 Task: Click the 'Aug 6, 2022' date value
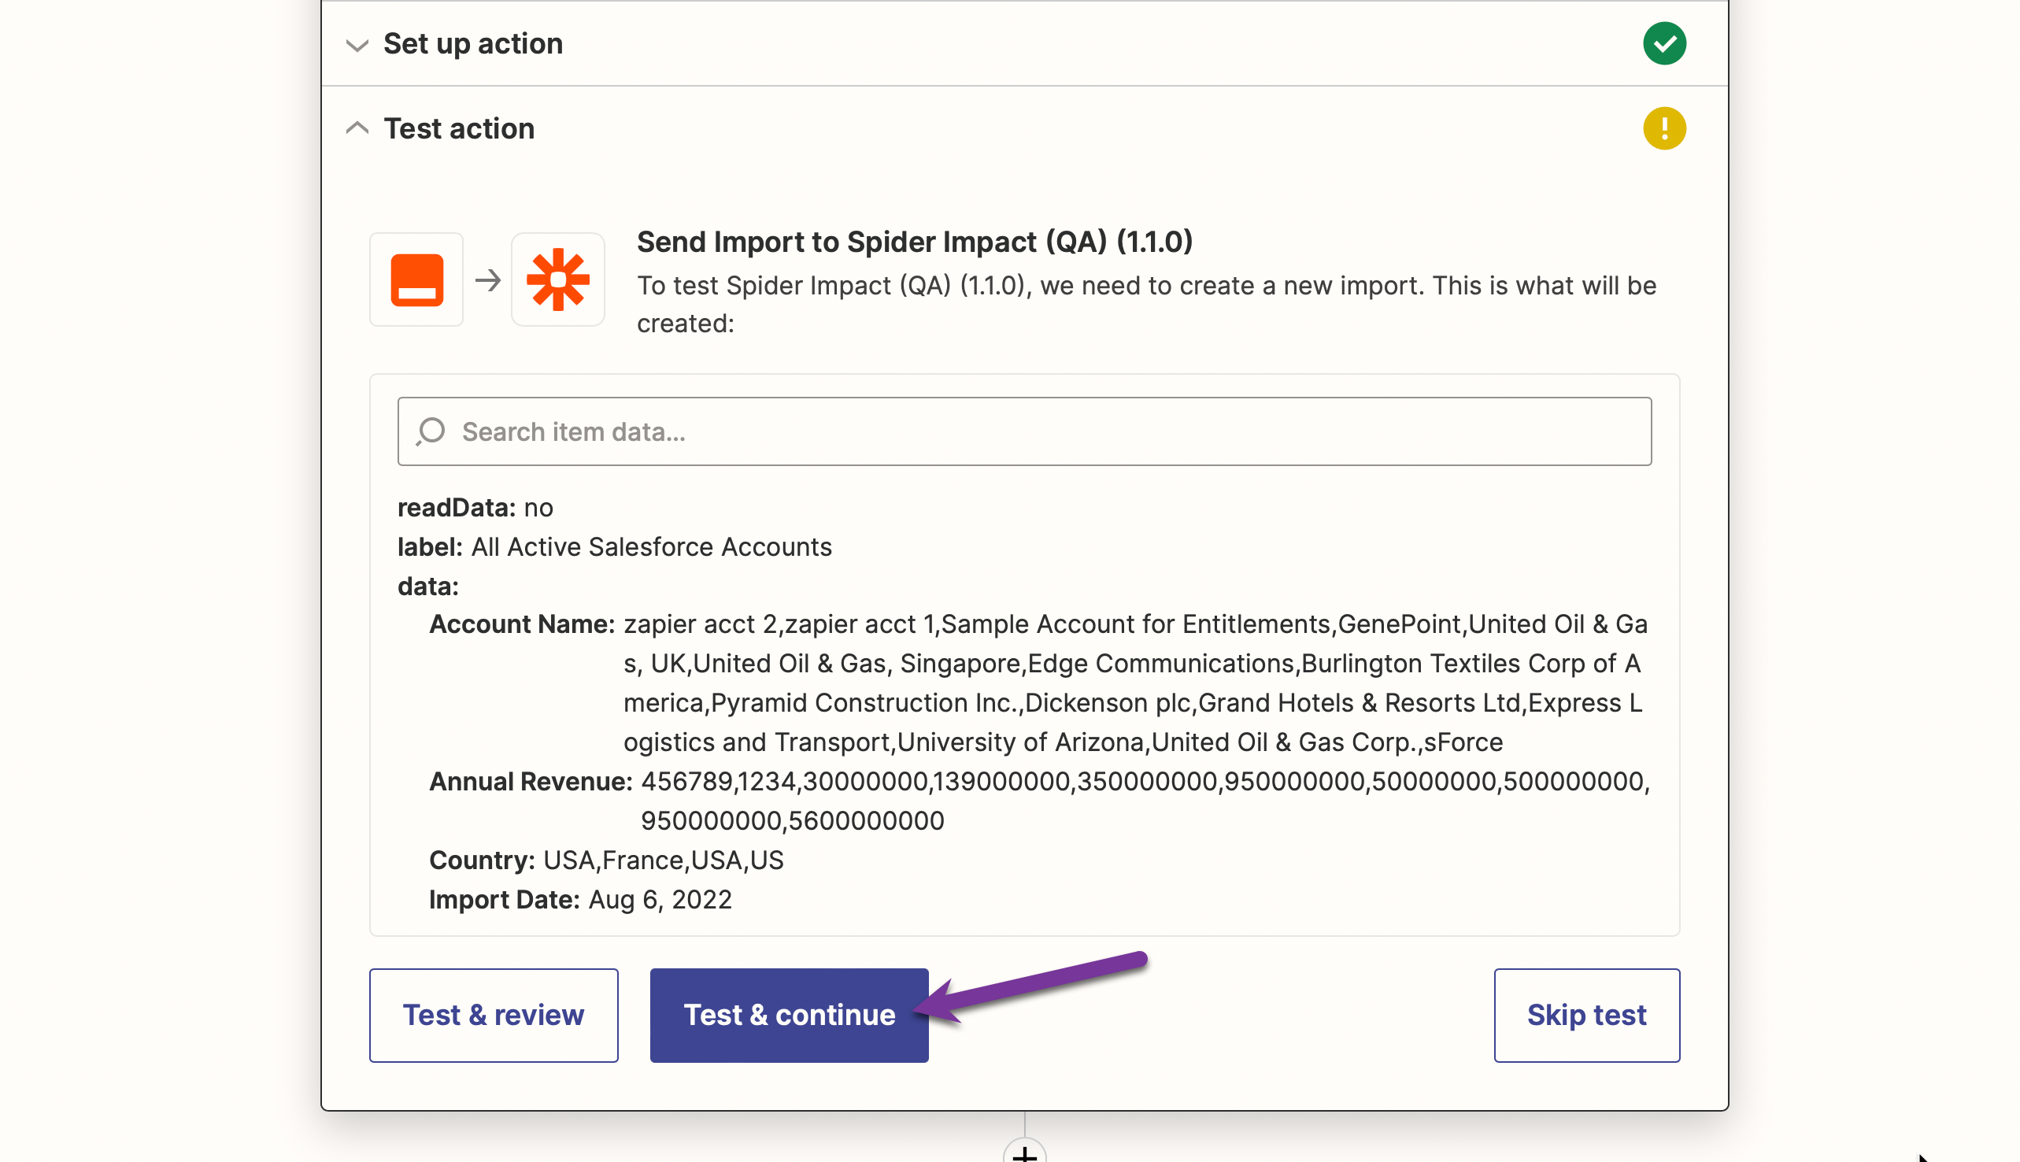(x=660, y=899)
